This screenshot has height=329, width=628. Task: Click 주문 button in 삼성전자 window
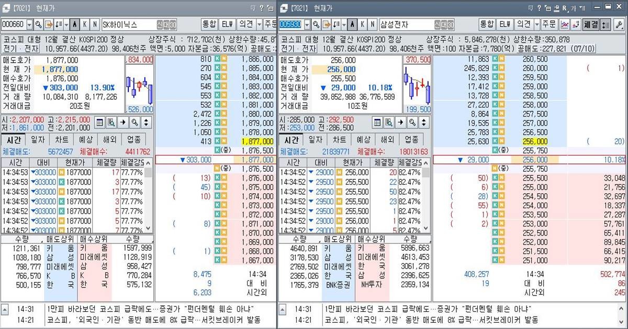click(x=549, y=25)
